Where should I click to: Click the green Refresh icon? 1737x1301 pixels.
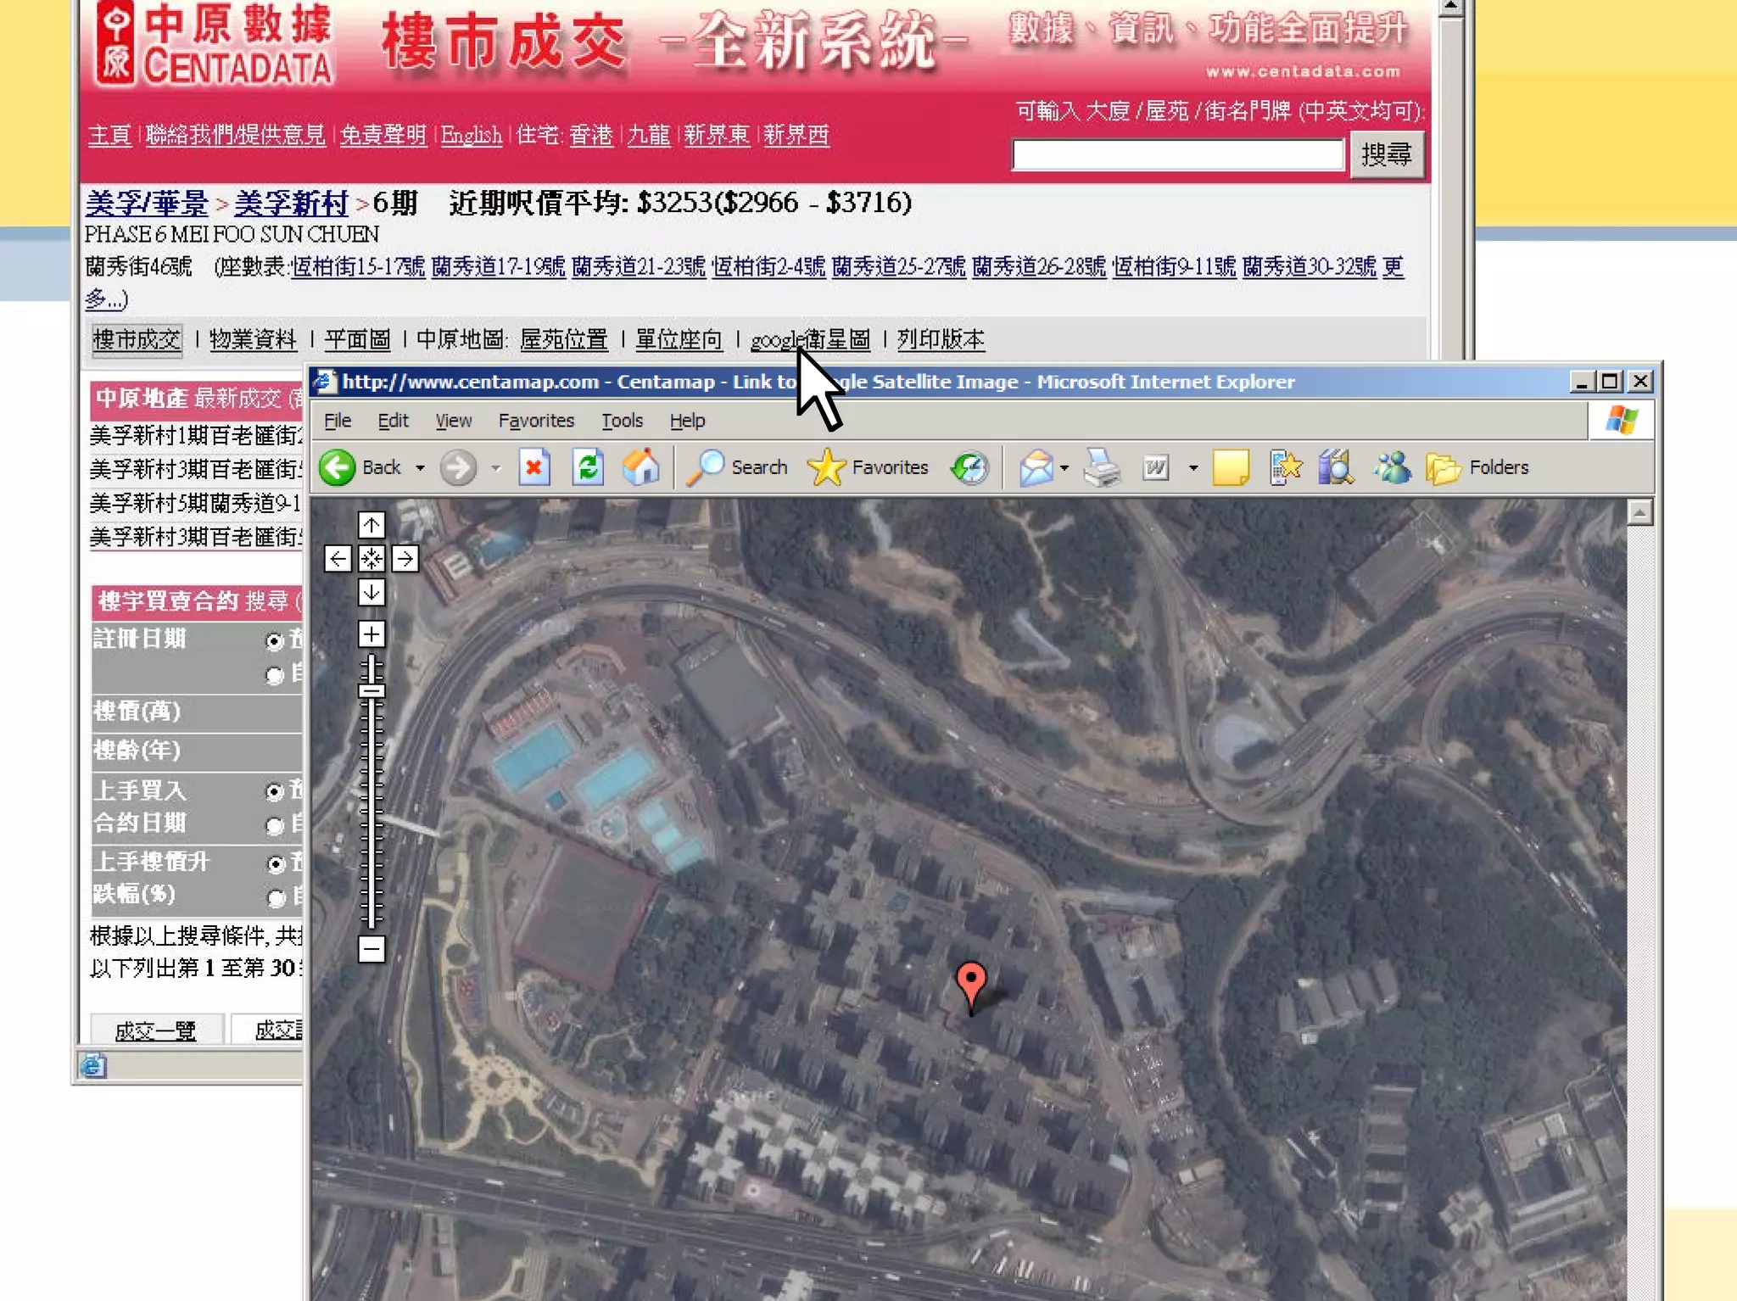click(x=588, y=467)
